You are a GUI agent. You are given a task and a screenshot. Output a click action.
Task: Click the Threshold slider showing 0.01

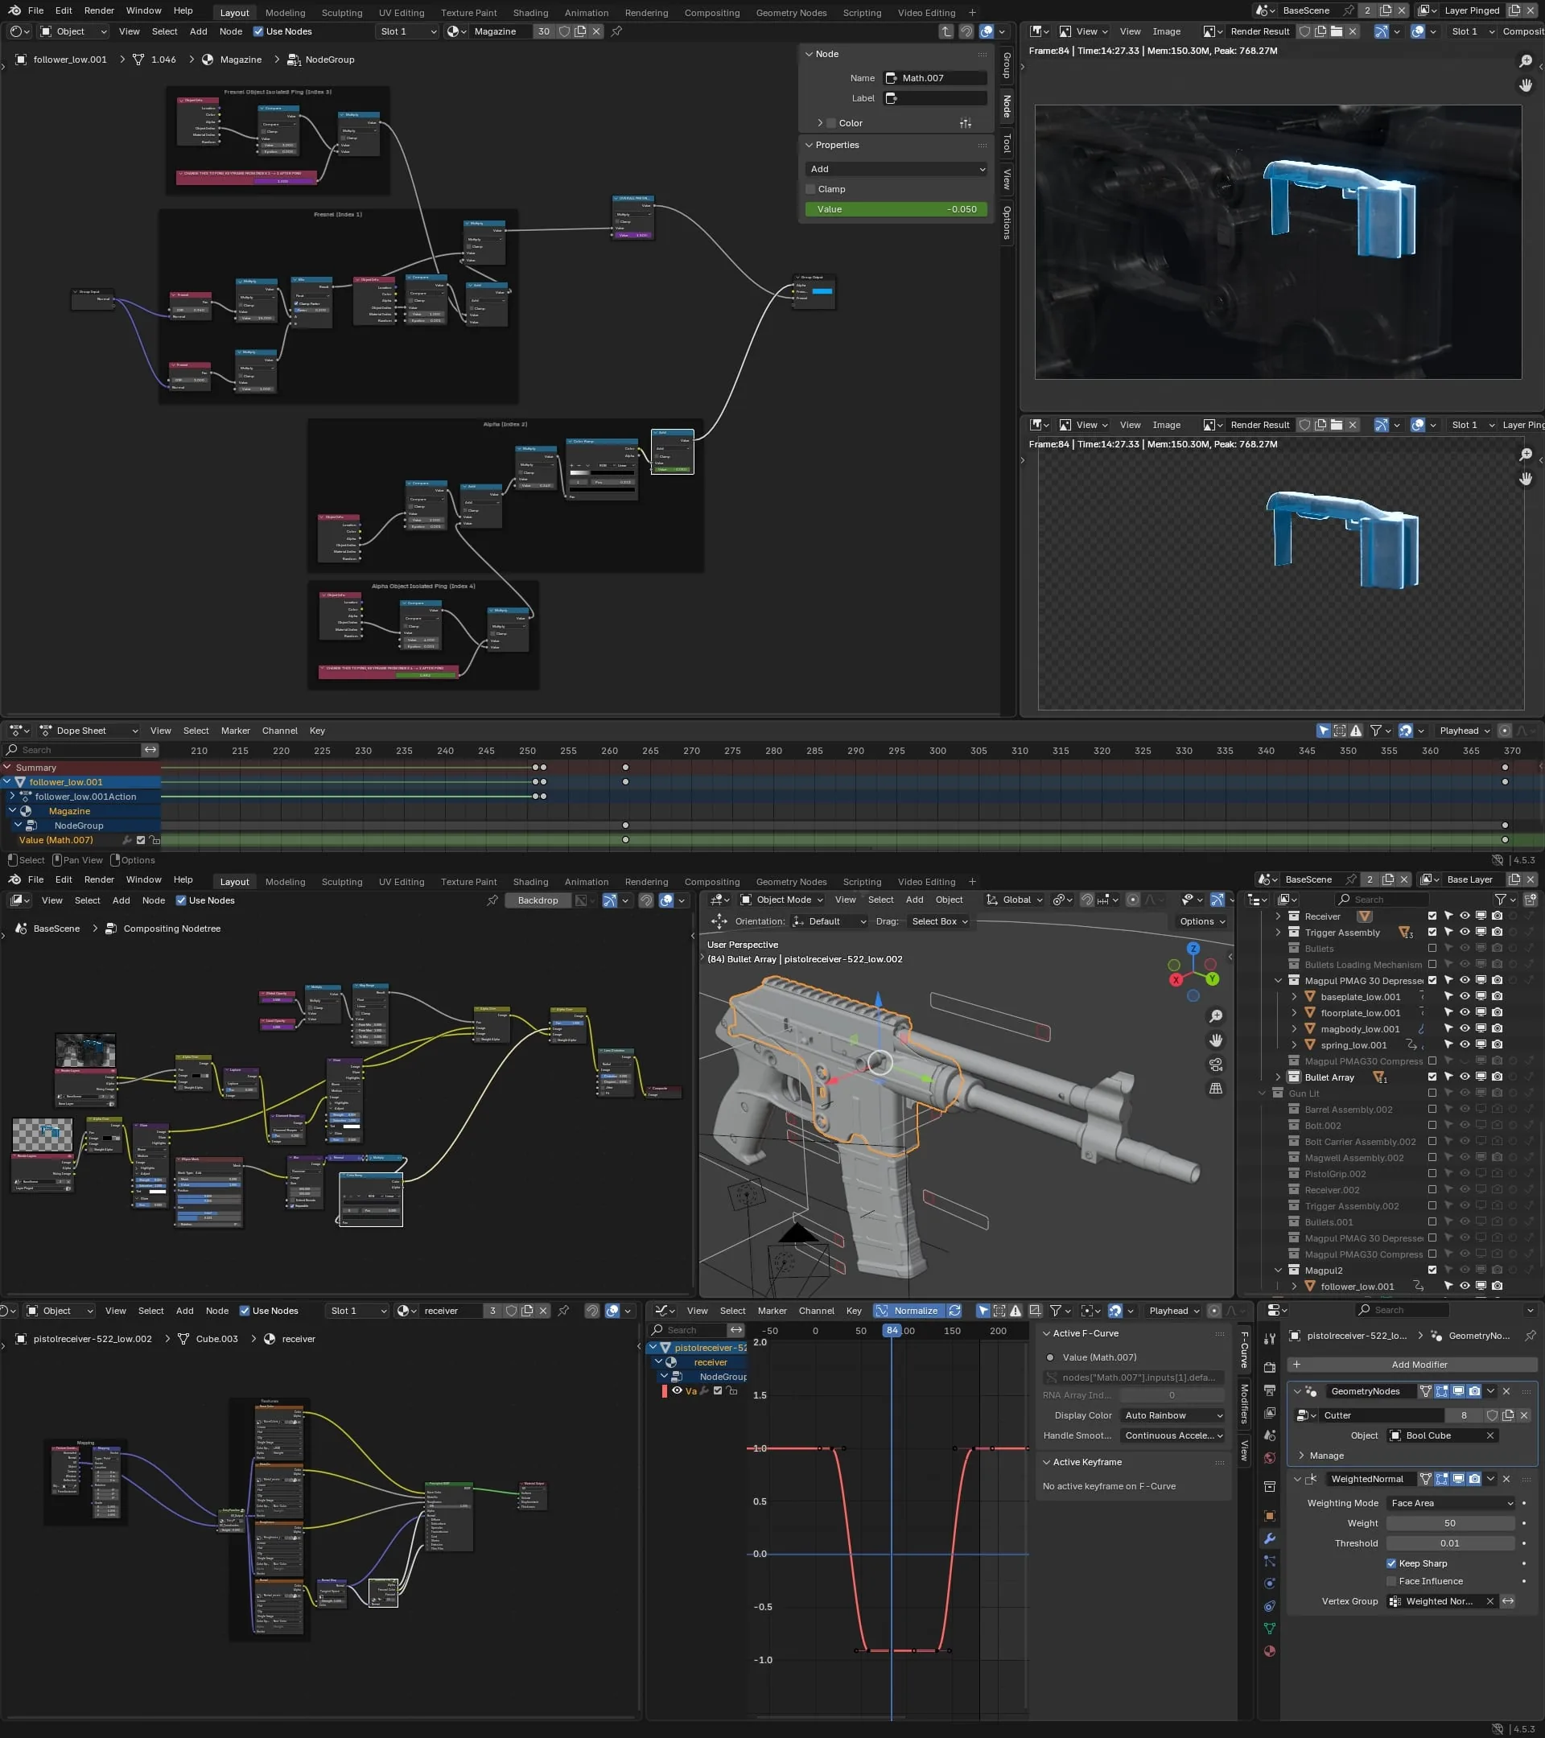[x=1451, y=1543]
